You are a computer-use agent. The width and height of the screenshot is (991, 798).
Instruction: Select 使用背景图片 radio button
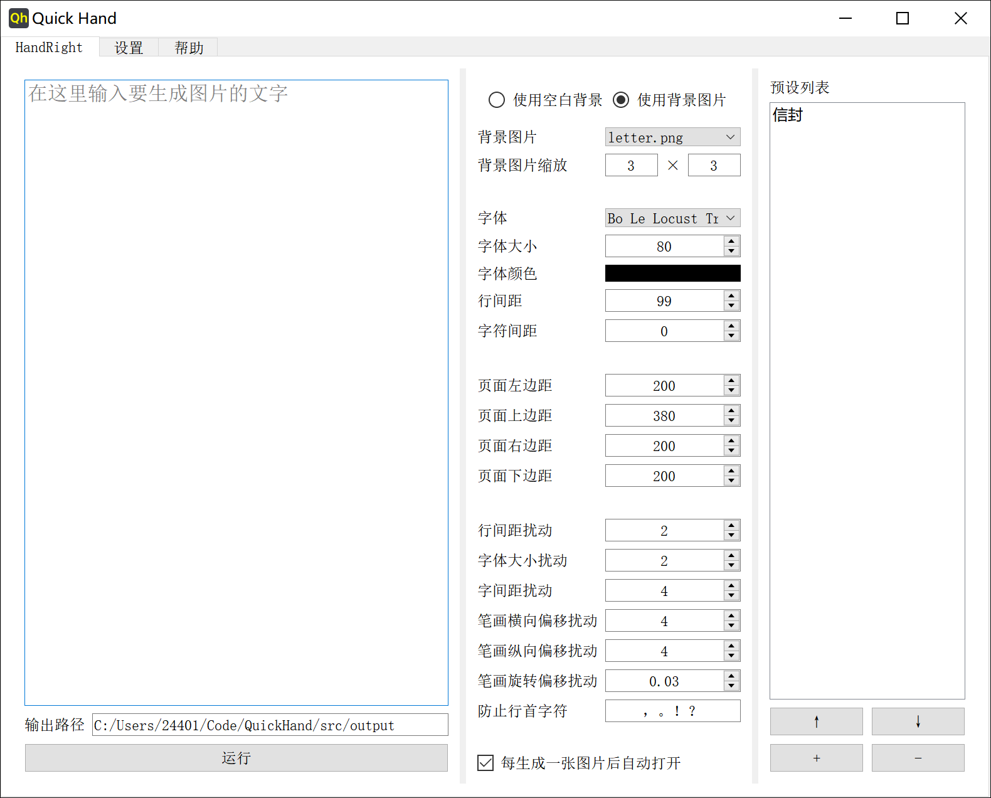(669, 100)
